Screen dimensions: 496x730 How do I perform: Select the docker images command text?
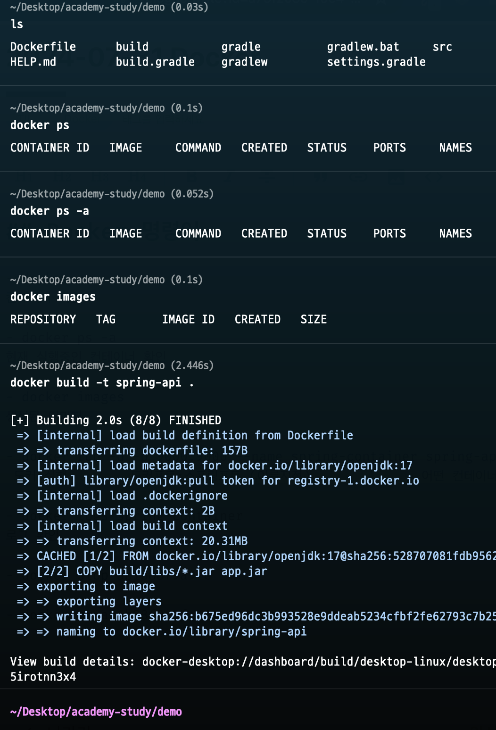point(53,297)
